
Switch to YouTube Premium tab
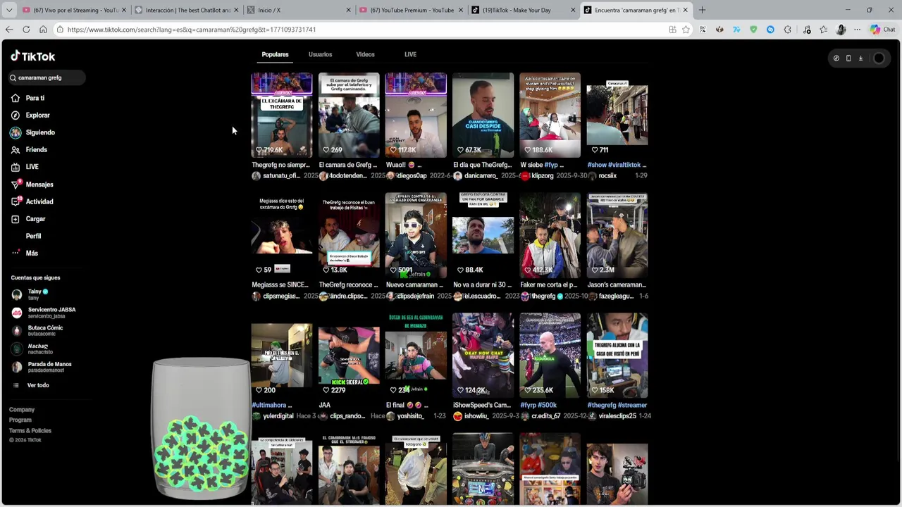412,10
